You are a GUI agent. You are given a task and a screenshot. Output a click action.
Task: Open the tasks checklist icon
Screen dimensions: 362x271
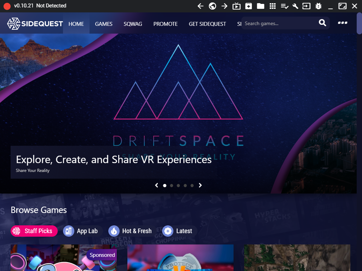point(285,6)
